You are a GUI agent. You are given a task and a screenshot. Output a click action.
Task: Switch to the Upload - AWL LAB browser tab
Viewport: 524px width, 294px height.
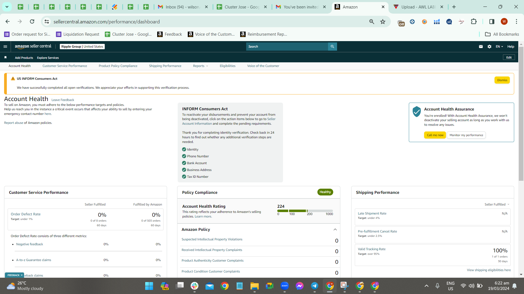418,7
